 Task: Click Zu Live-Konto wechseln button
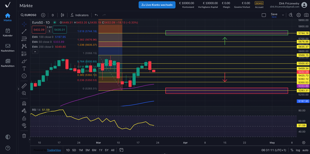pyautogui.click(x=157, y=5)
